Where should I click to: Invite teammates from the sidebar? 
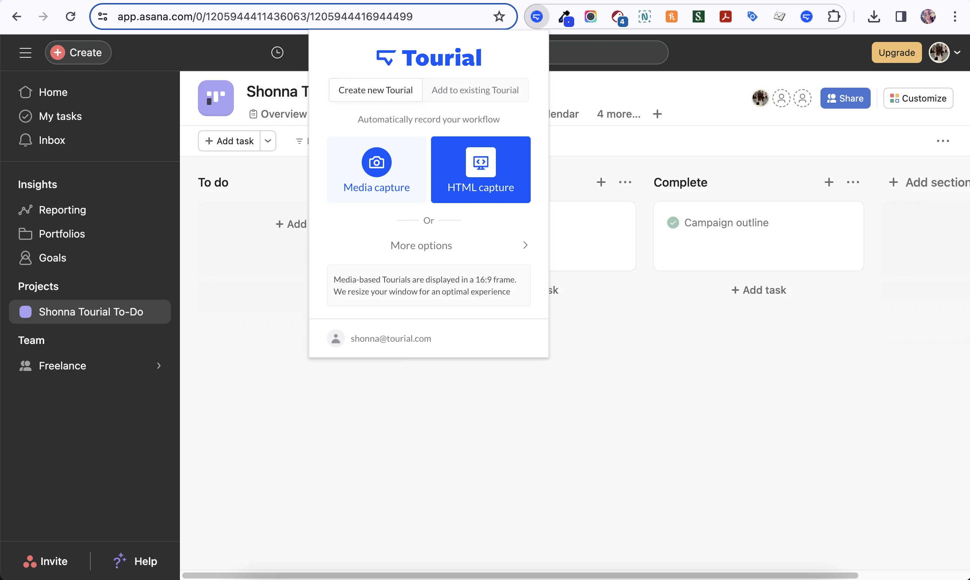(x=45, y=561)
